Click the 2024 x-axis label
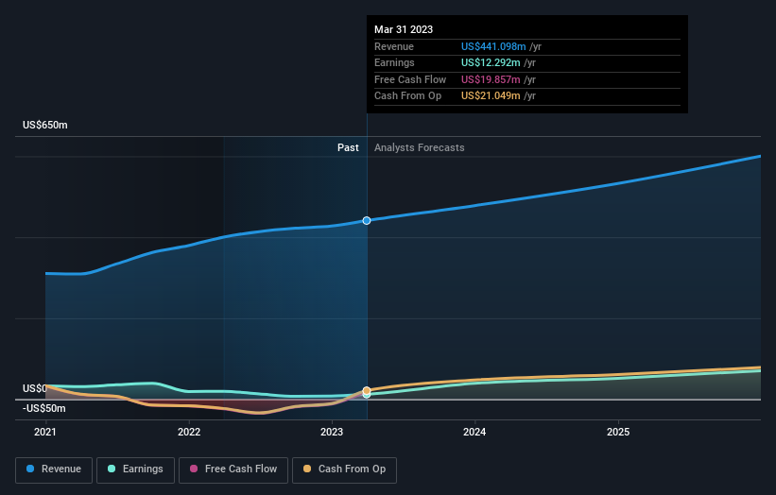776x495 pixels. pyautogui.click(x=474, y=433)
